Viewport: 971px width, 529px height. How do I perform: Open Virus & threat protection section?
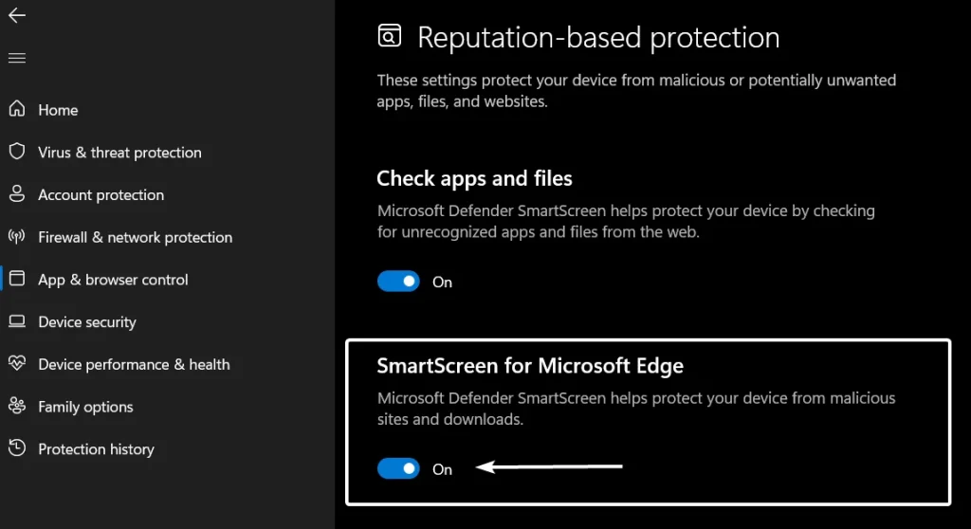pos(119,153)
